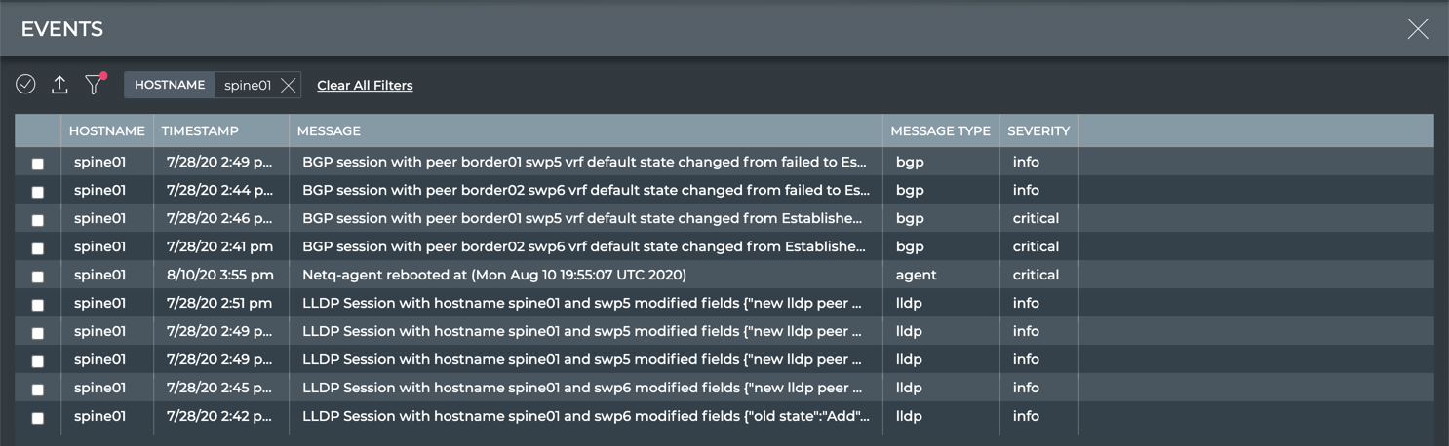Select checkbox for 2:51 pm LLDP event

pyautogui.click(x=38, y=305)
